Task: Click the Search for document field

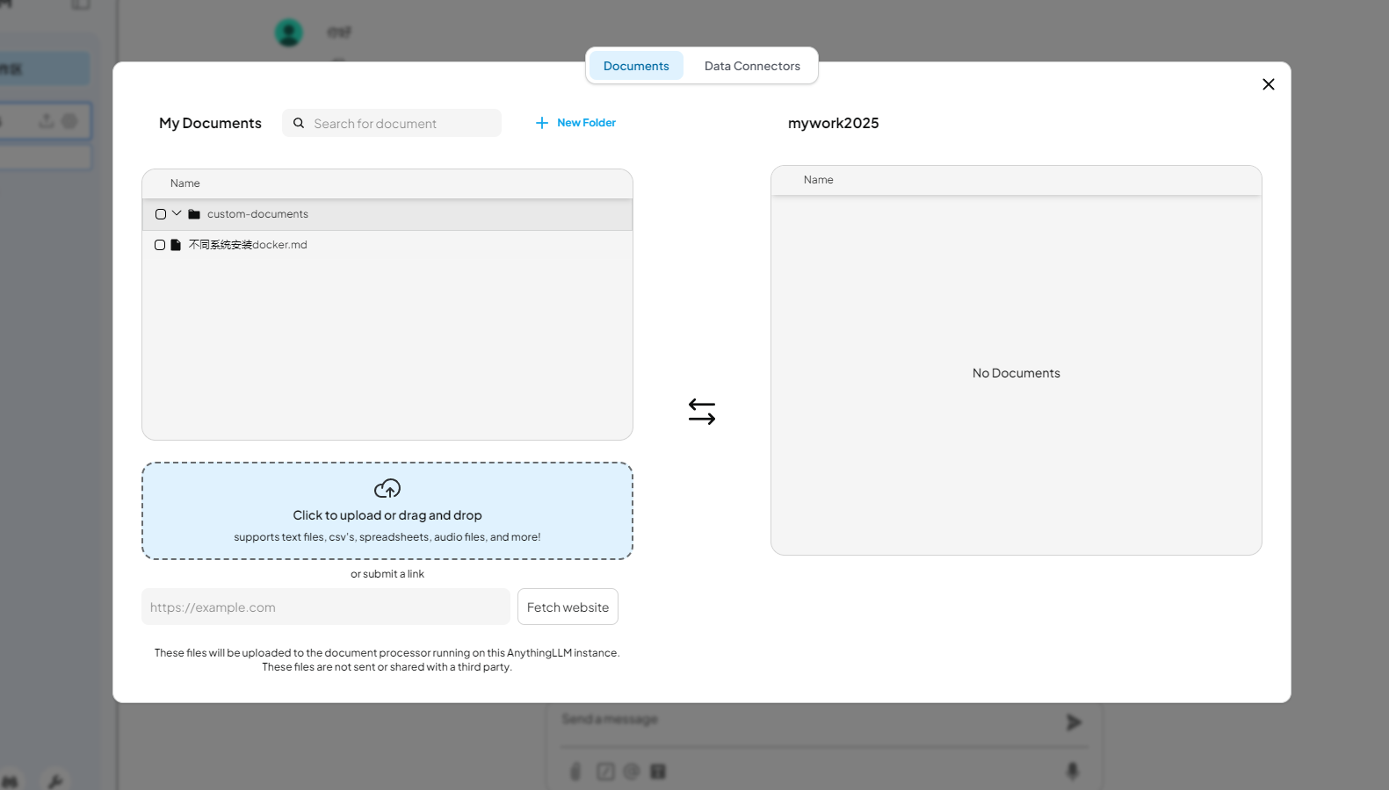Action: click(x=392, y=123)
